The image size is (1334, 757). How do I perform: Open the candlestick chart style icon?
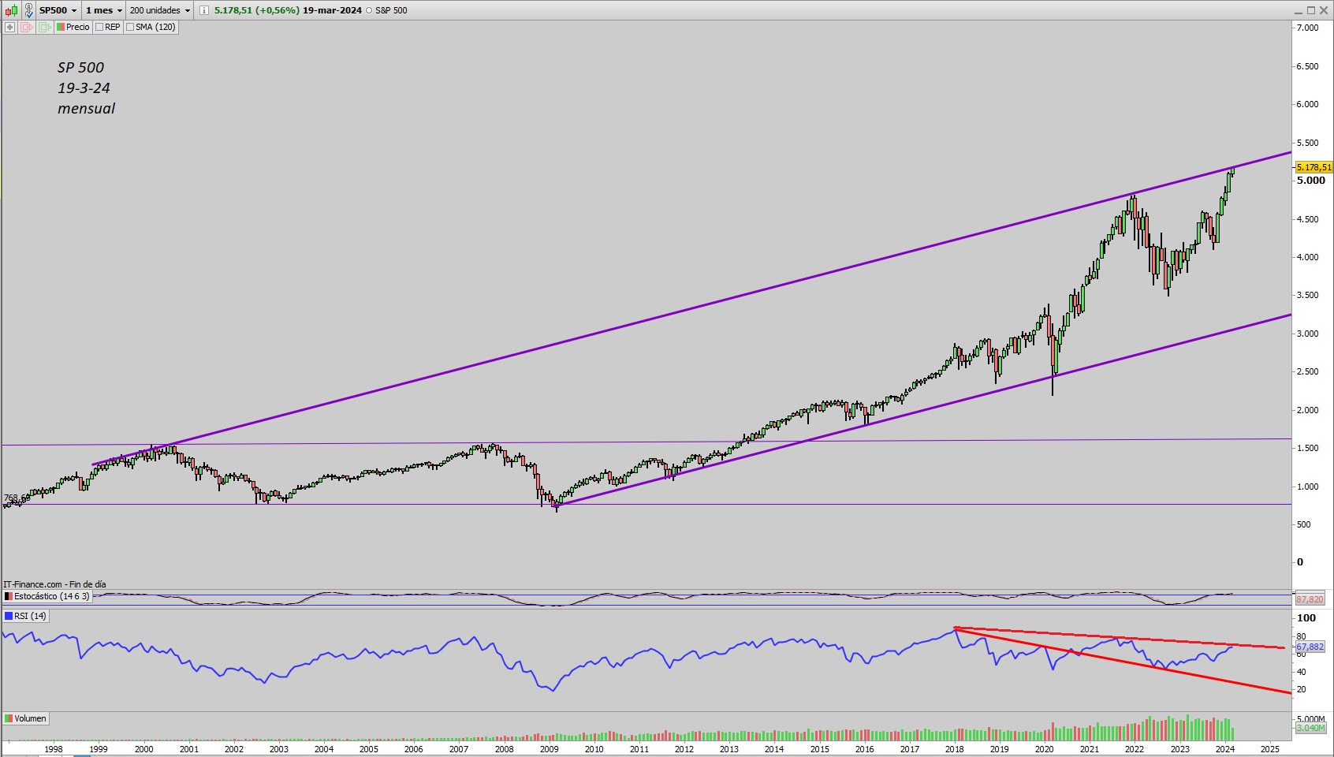point(12,10)
